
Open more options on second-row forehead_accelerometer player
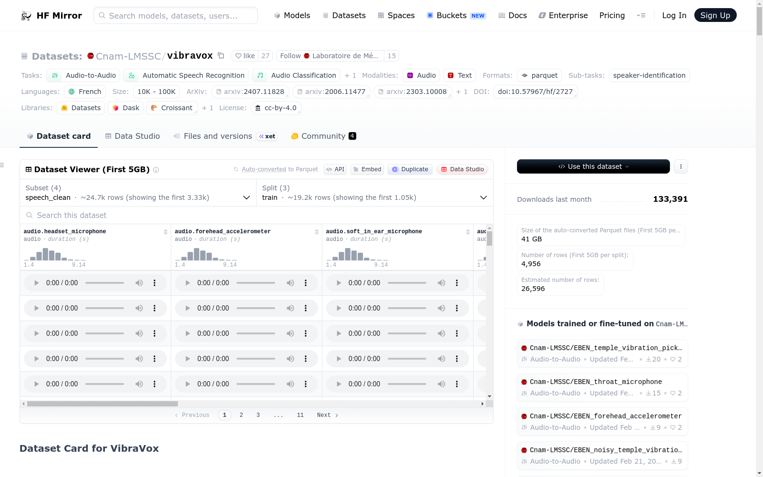point(306,308)
